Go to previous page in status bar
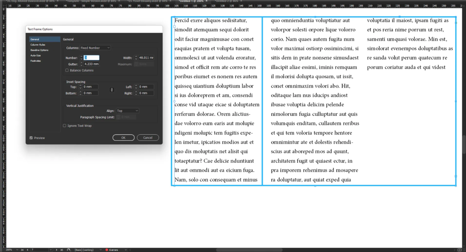 pyautogui.click(x=27, y=250)
